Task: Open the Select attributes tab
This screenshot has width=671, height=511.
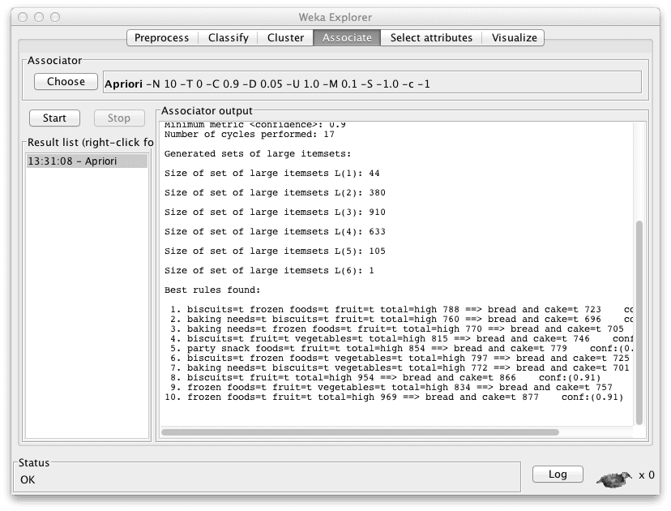Action: (x=431, y=37)
